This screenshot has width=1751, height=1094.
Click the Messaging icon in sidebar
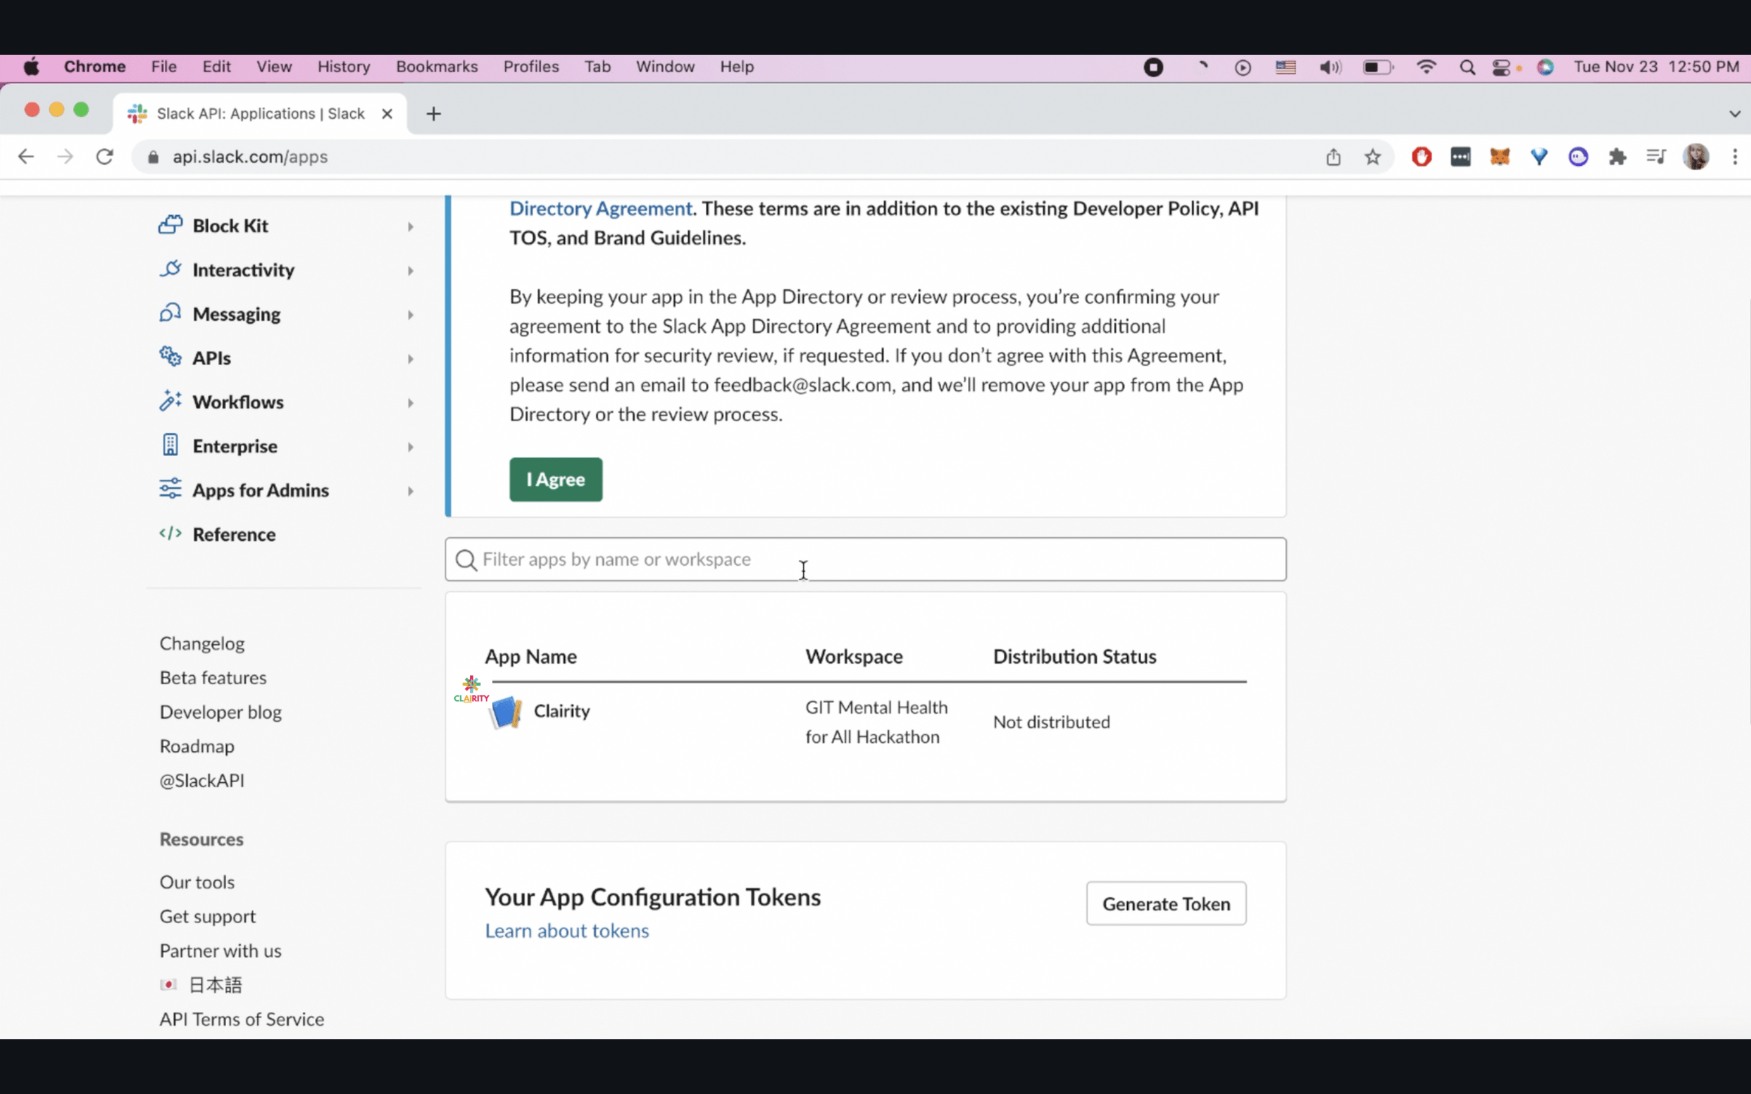click(x=170, y=313)
